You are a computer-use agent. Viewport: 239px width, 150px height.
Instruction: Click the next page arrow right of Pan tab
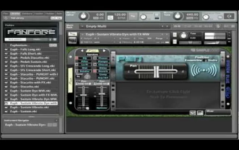pyautogui.click(x=104, y=51)
